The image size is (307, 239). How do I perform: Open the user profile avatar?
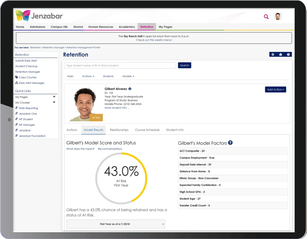click(278, 16)
